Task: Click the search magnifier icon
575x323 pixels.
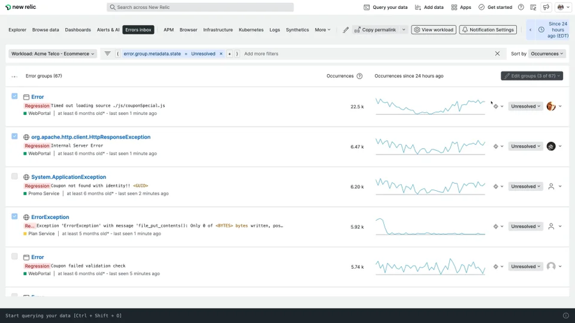Action: (112, 7)
